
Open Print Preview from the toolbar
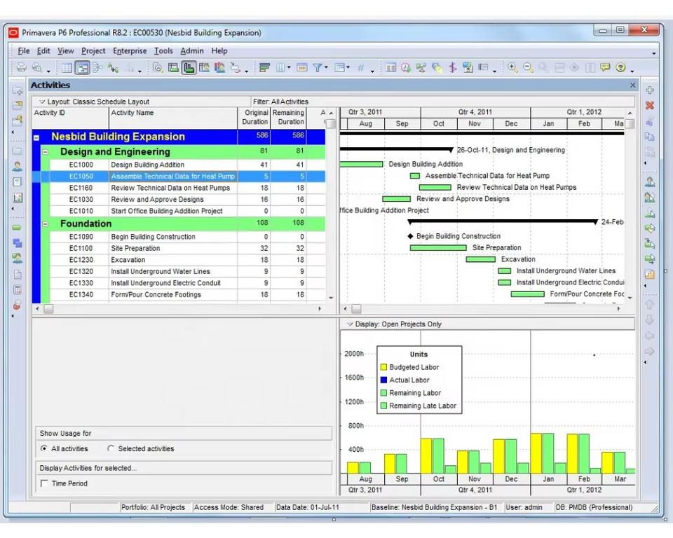tap(37, 67)
